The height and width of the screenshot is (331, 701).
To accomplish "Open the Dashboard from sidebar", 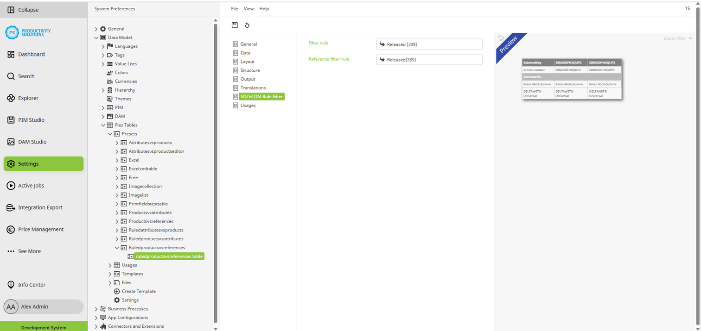I will [31, 54].
